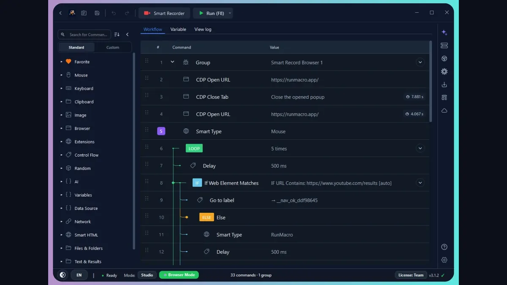The width and height of the screenshot is (507, 285).
Task: Switch to the Variable tab
Action: (x=178, y=30)
